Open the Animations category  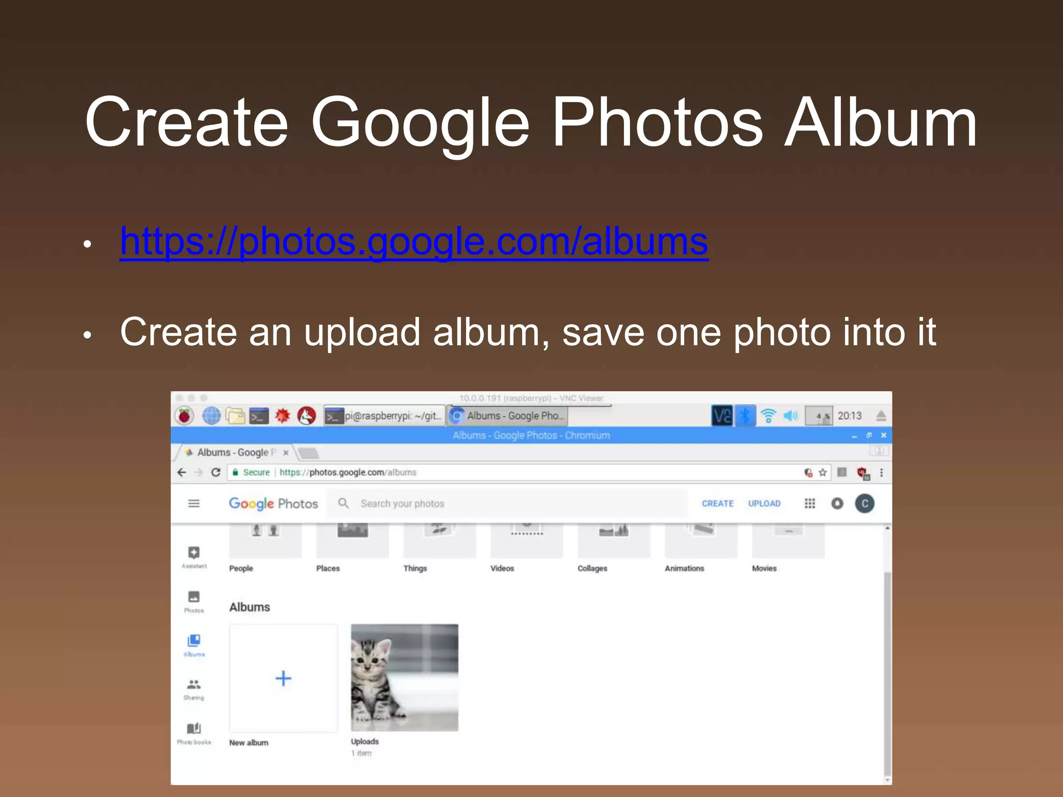[x=701, y=548]
